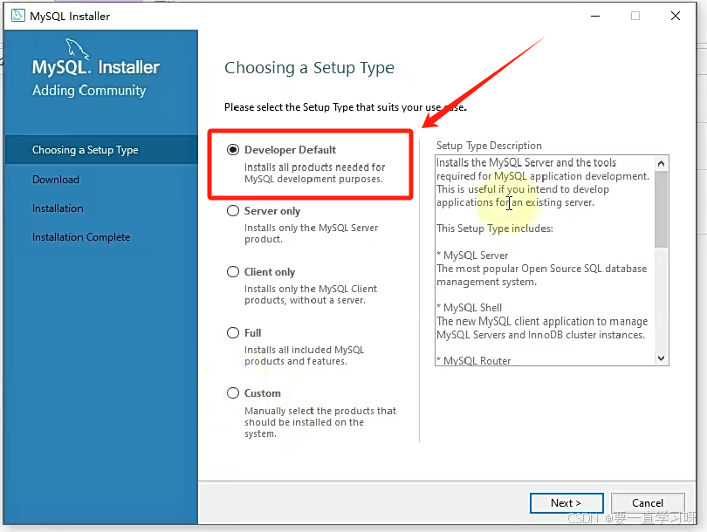The width and height of the screenshot is (707, 532).
Task: Select the Installation step
Action: [x=58, y=208]
